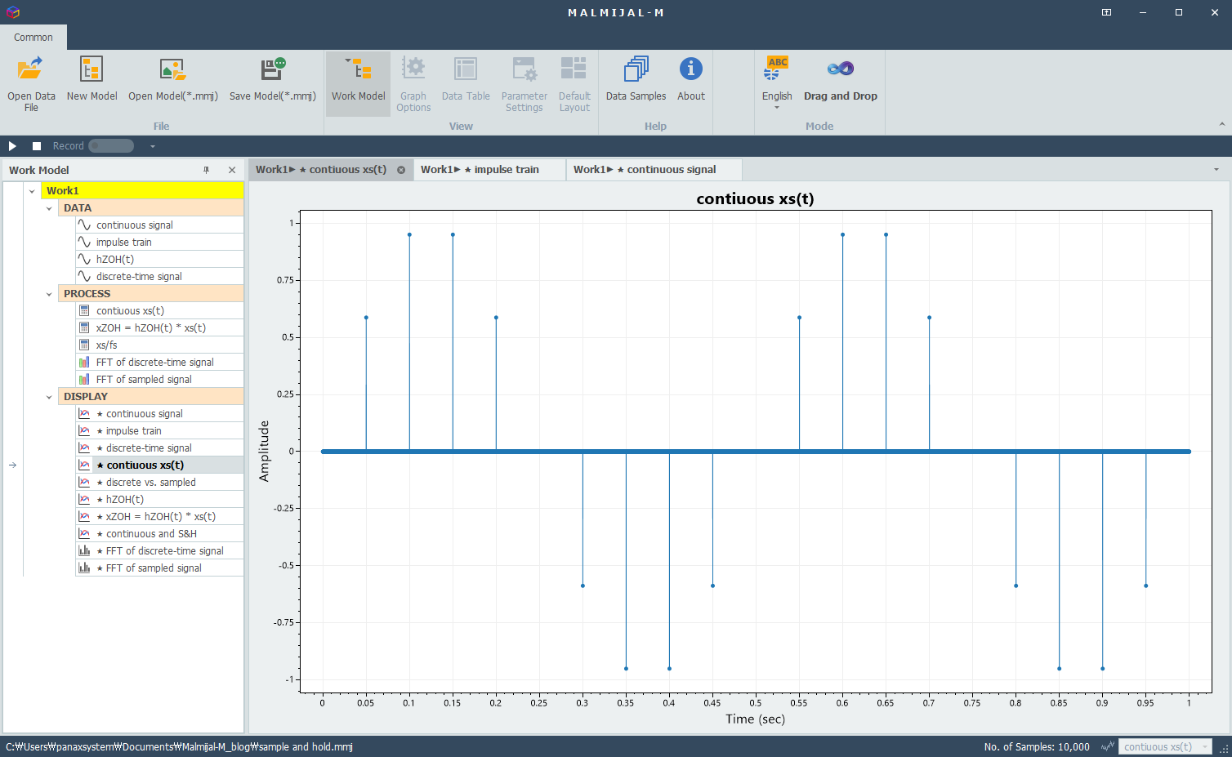Restore the Default Layout
The width and height of the screenshot is (1232, 757).
click(574, 83)
